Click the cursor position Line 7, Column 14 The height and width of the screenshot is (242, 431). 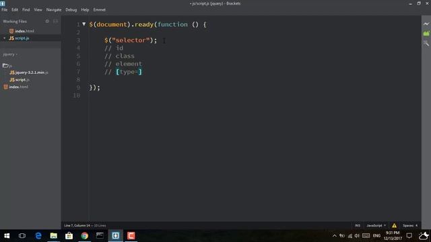77,225
